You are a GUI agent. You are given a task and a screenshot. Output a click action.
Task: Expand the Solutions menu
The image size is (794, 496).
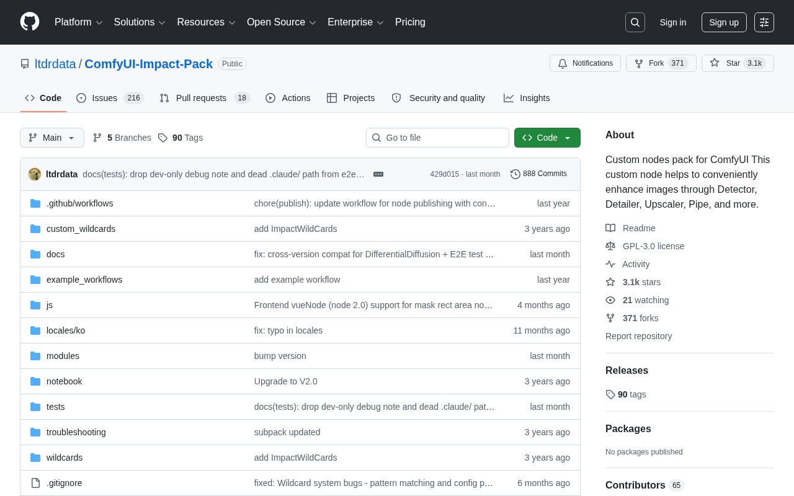pyautogui.click(x=140, y=22)
